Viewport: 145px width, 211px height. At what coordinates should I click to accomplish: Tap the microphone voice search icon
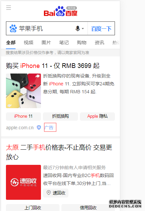[78, 28]
